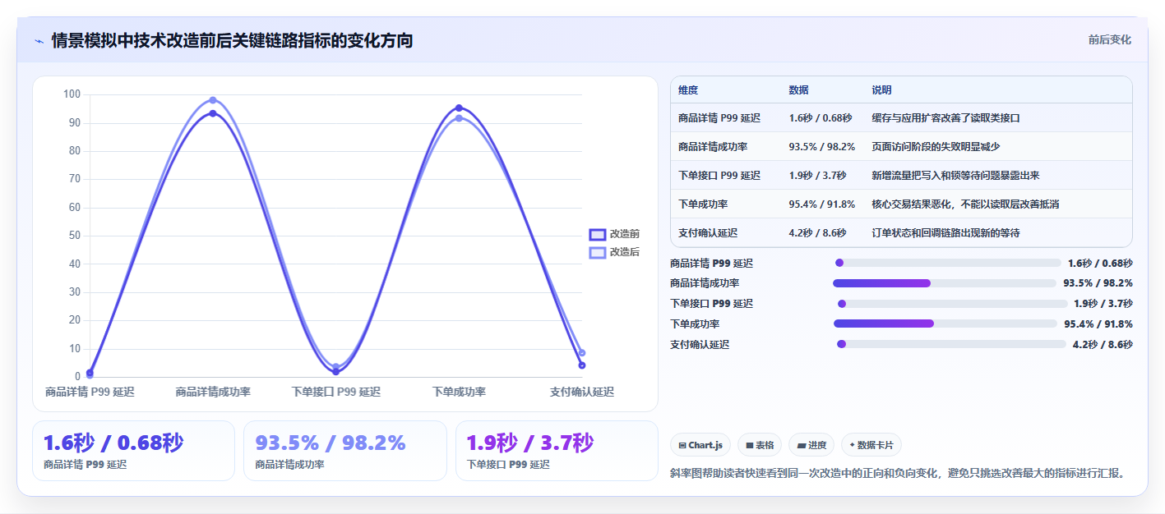Screen dimensions: 1165x514
Task: Click the 支付确认延迟 progress bar
Action: (951, 344)
